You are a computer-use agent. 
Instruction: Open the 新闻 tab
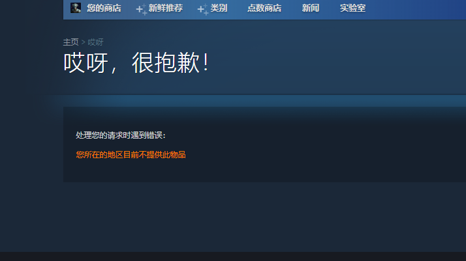click(310, 8)
